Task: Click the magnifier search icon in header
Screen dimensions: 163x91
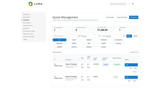Action: pos(129,4)
